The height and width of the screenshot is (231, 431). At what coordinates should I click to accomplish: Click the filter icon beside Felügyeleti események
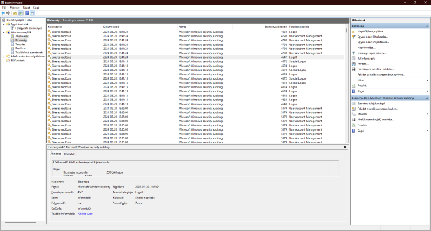click(x=12, y=28)
